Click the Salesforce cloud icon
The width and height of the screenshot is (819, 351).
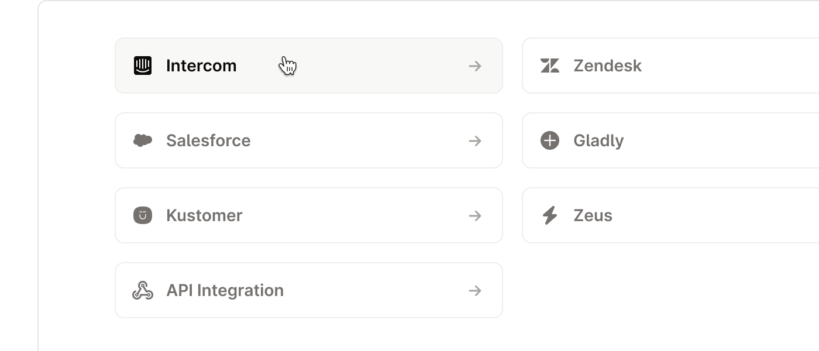point(143,140)
